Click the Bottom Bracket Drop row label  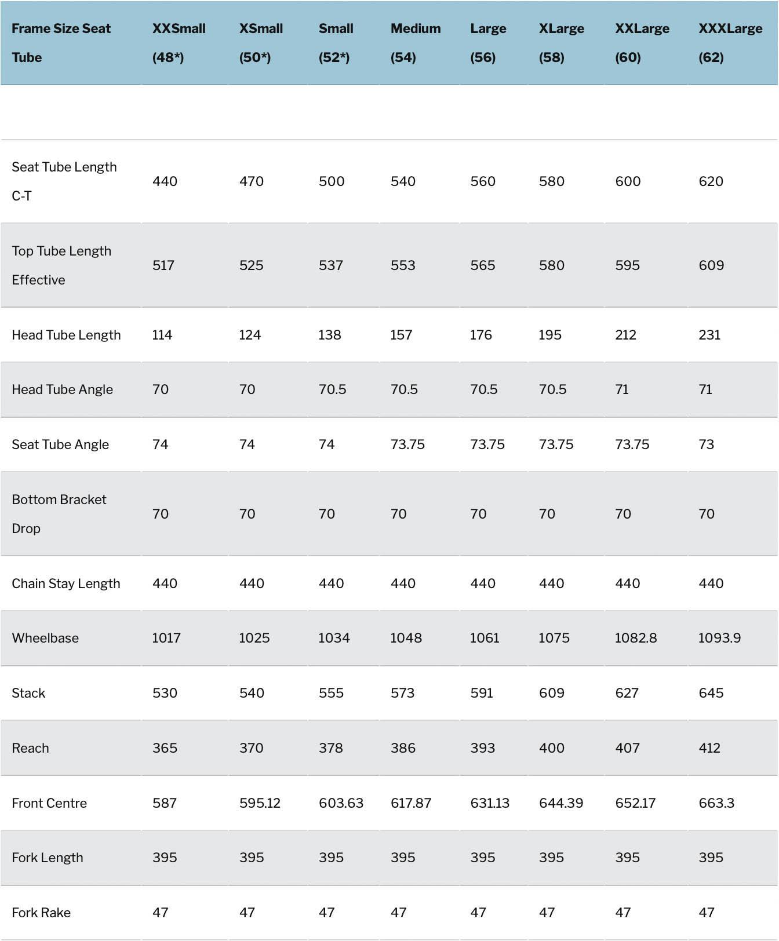point(59,514)
